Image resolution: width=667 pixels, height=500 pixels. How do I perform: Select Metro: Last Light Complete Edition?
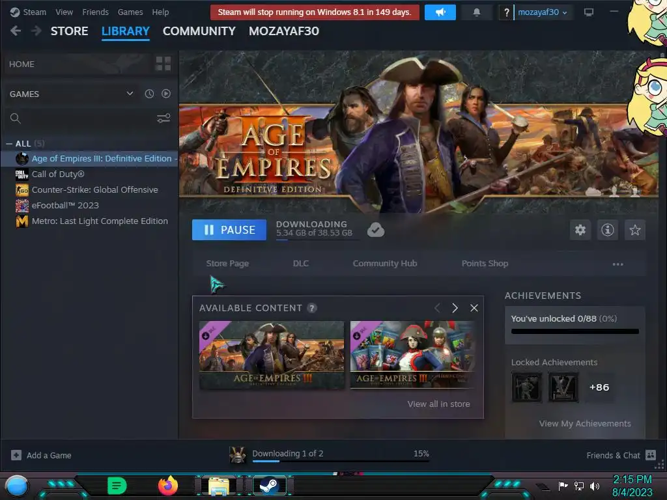tap(89, 221)
